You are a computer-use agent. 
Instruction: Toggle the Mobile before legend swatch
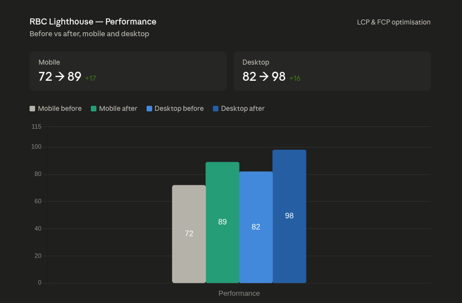pos(32,109)
